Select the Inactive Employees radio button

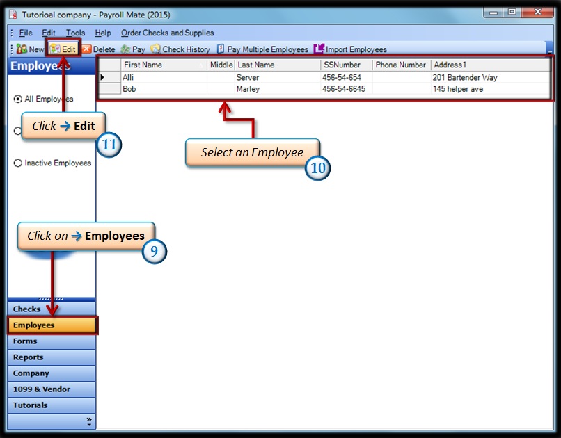click(x=17, y=163)
